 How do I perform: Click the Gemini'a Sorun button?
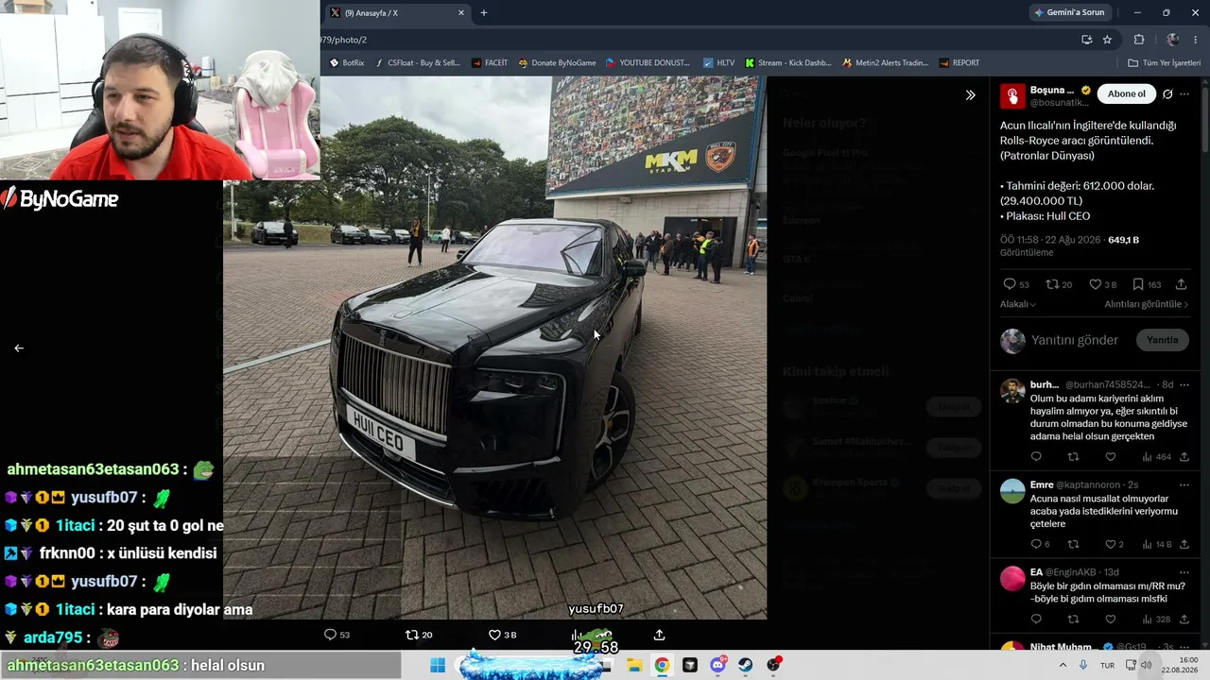point(1071,12)
